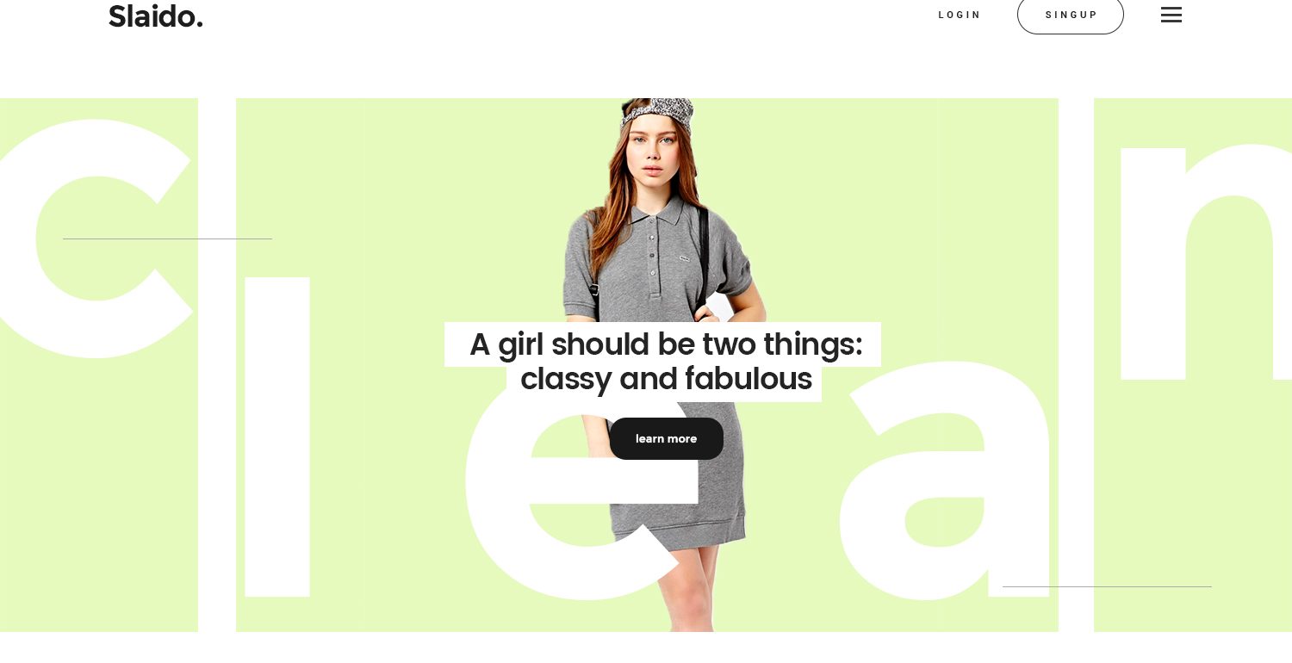Click the Slaido. logo
This screenshot has height=663, width=1292.
[156, 15]
